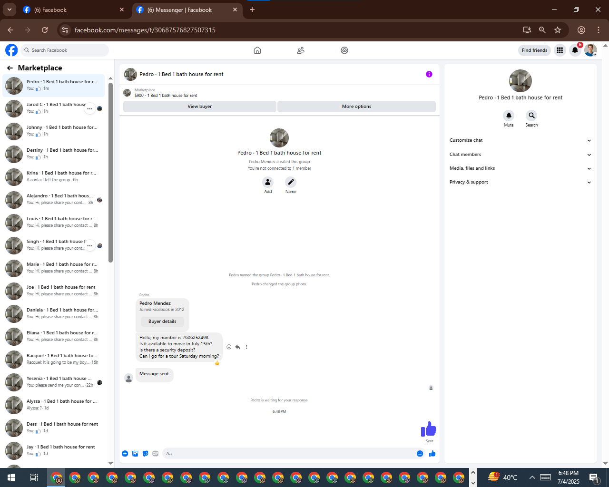Reply to Pedro's message
This screenshot has height=487, width=609.
(x=237, y=347)
